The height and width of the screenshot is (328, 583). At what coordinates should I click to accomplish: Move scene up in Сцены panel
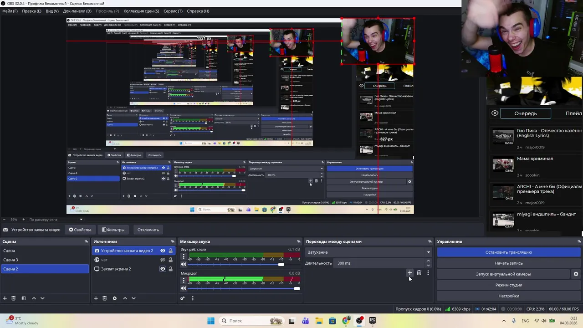point(34,298)
